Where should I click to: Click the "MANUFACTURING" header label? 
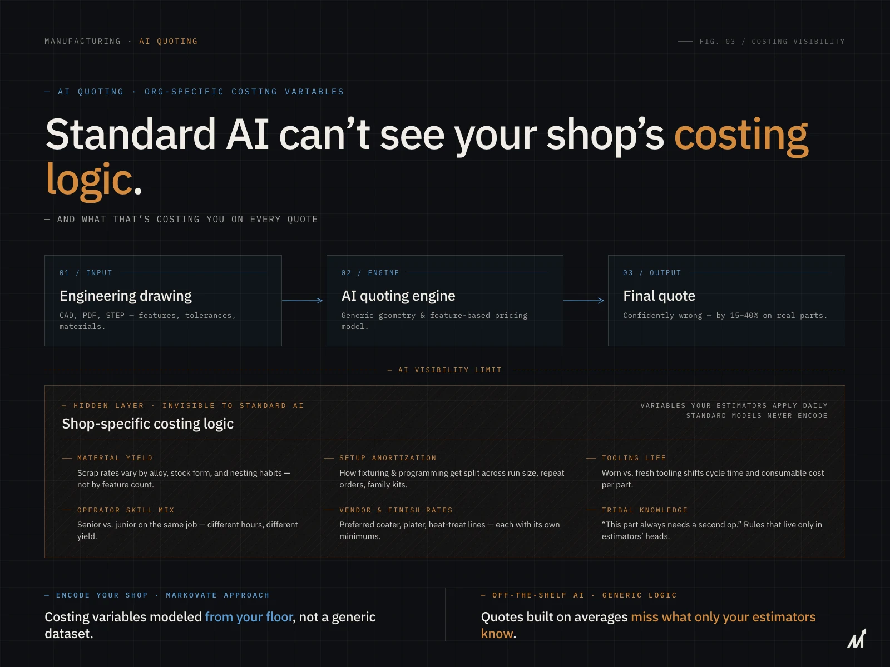(82, 42)
